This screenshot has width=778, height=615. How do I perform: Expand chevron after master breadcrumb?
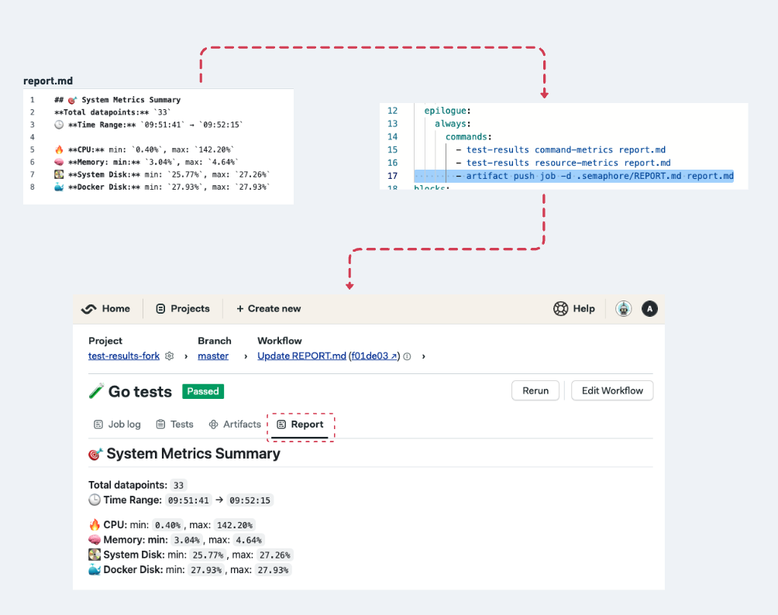[x=246, y=356]
